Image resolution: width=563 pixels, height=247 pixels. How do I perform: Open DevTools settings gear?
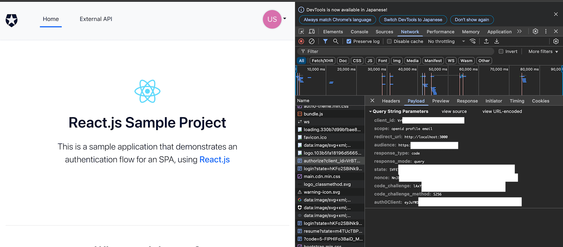coord(535,32)
